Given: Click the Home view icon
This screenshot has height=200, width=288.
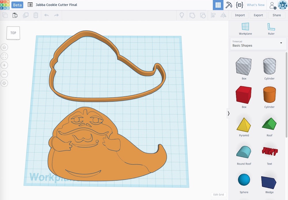Looking at the screenshot, I should coord(5,47).
